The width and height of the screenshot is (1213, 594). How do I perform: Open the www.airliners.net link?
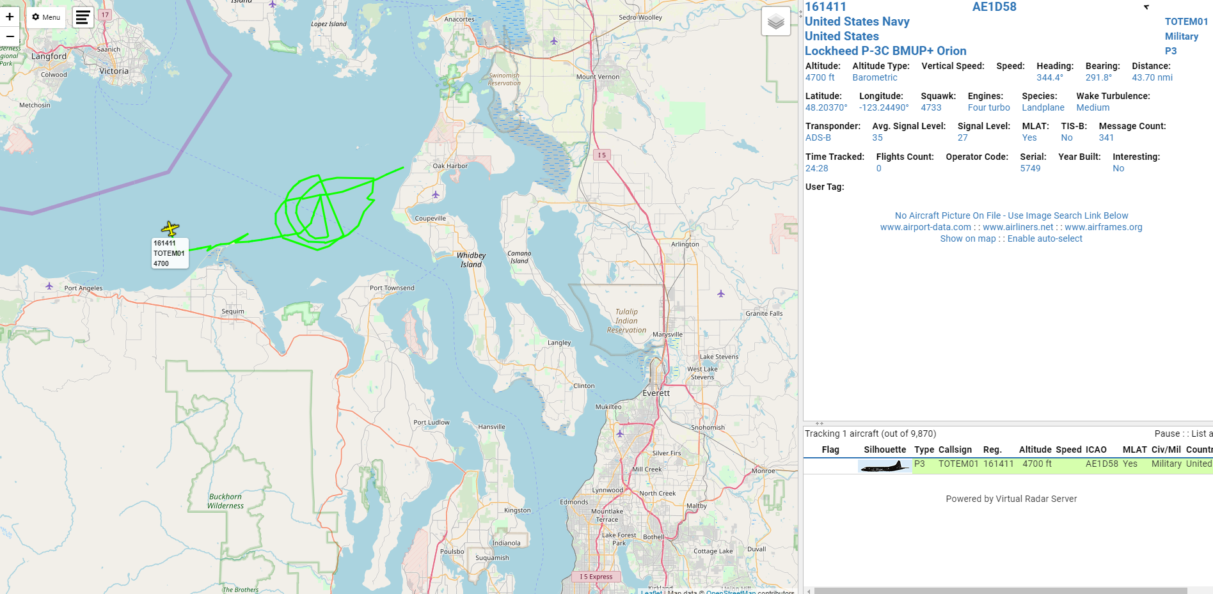pos(1018,227)
